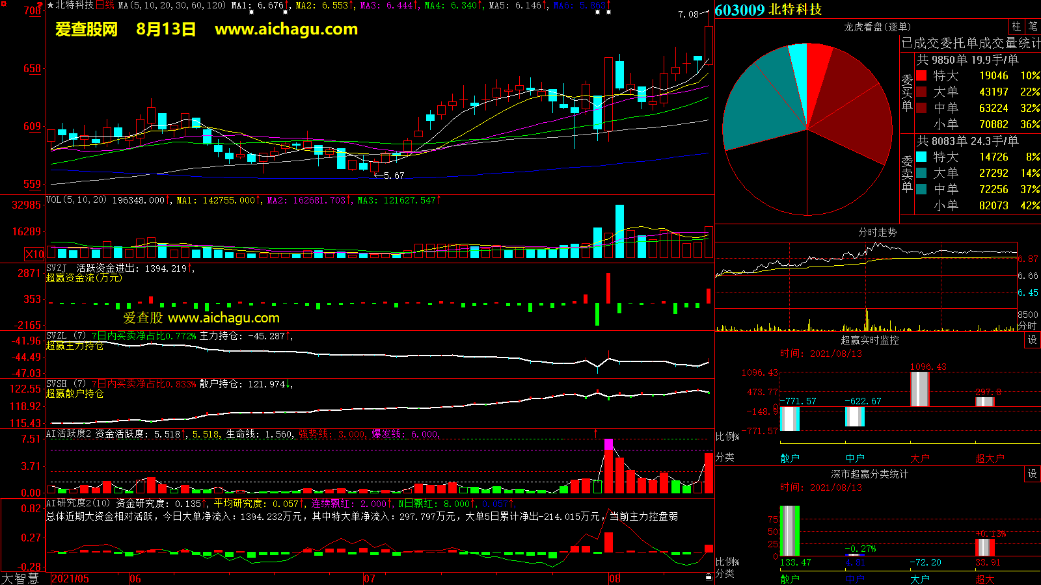
Task: Open settings 设 for 深市超赢分类统计
Action: pyautogui.click(x=1033, y=474)
